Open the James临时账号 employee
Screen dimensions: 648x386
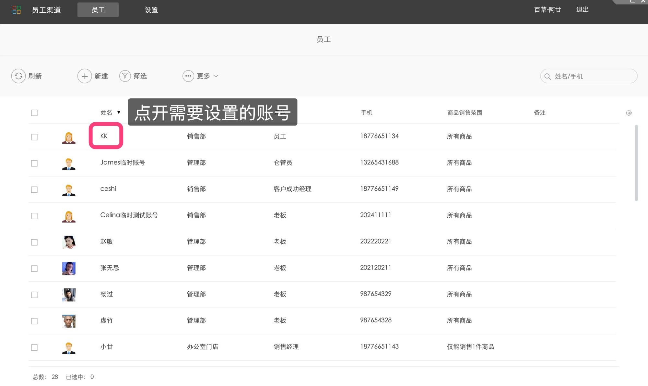pos(123,163)
